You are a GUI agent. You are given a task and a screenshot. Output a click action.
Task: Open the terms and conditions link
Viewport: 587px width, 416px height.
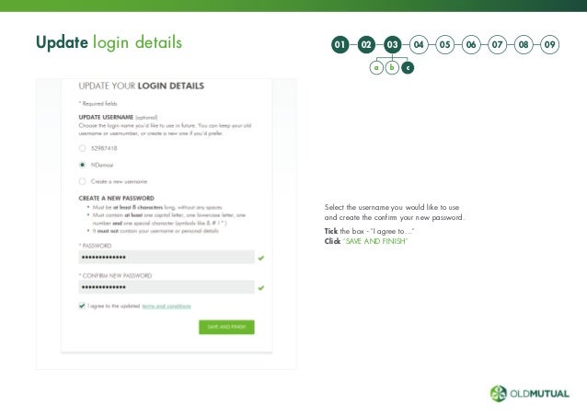pyautogui.click(x=167, y=306)
